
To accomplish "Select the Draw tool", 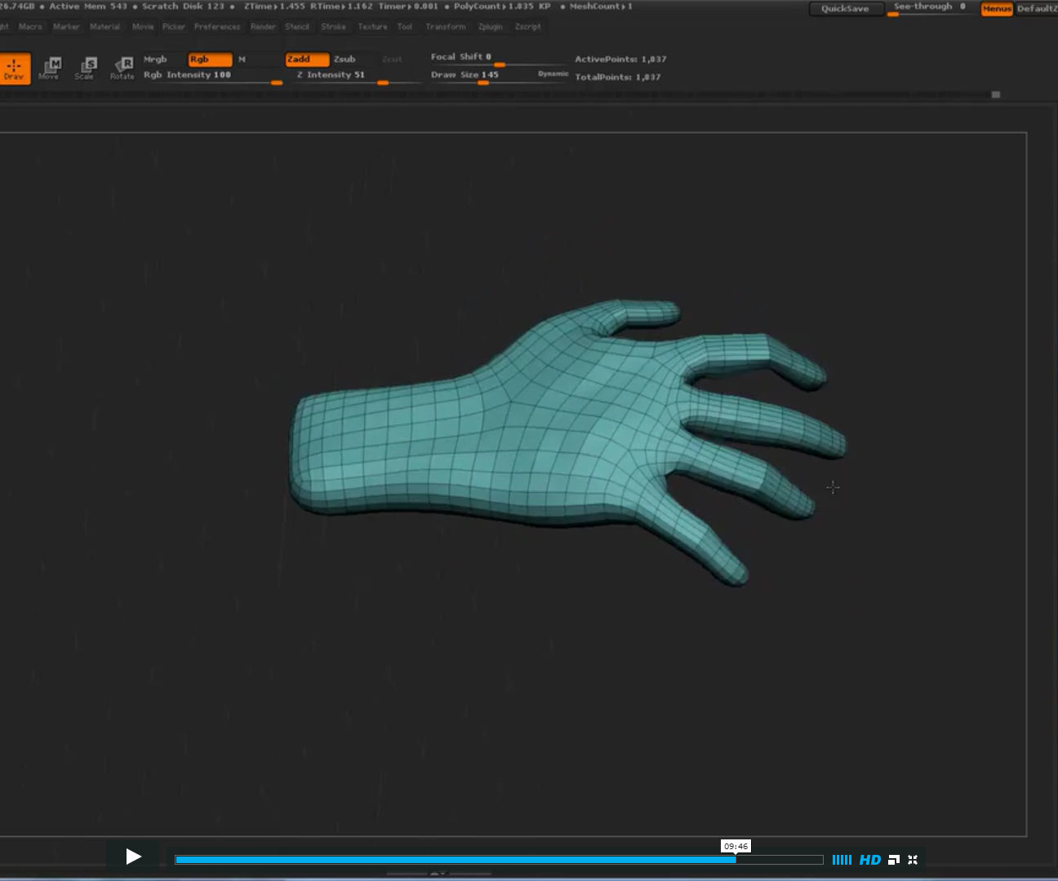I will click(x=14, y=68).
